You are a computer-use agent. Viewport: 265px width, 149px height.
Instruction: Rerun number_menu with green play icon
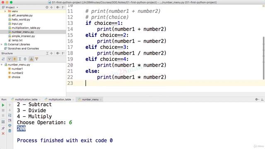pos(3,105)
